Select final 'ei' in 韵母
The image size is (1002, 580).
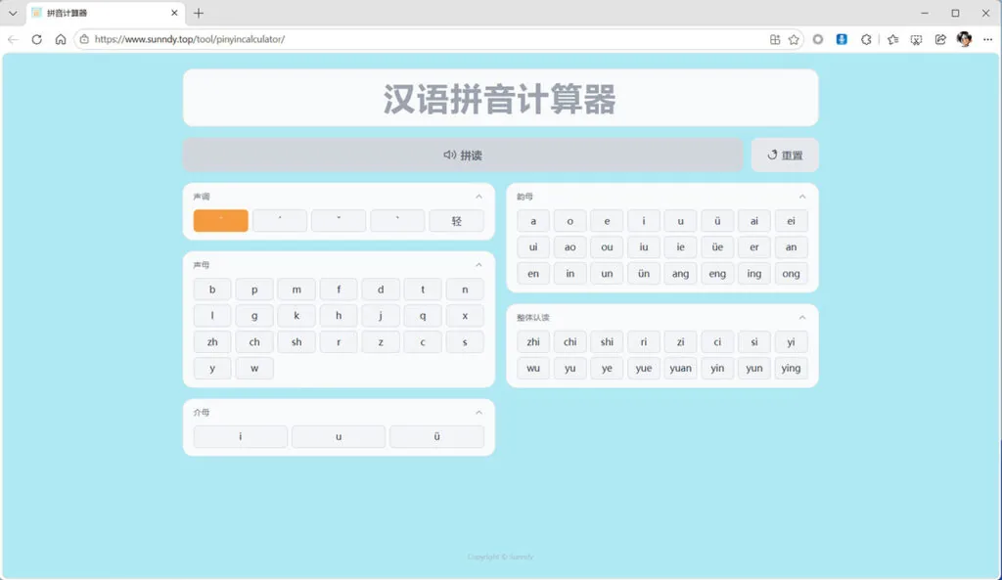791,221
